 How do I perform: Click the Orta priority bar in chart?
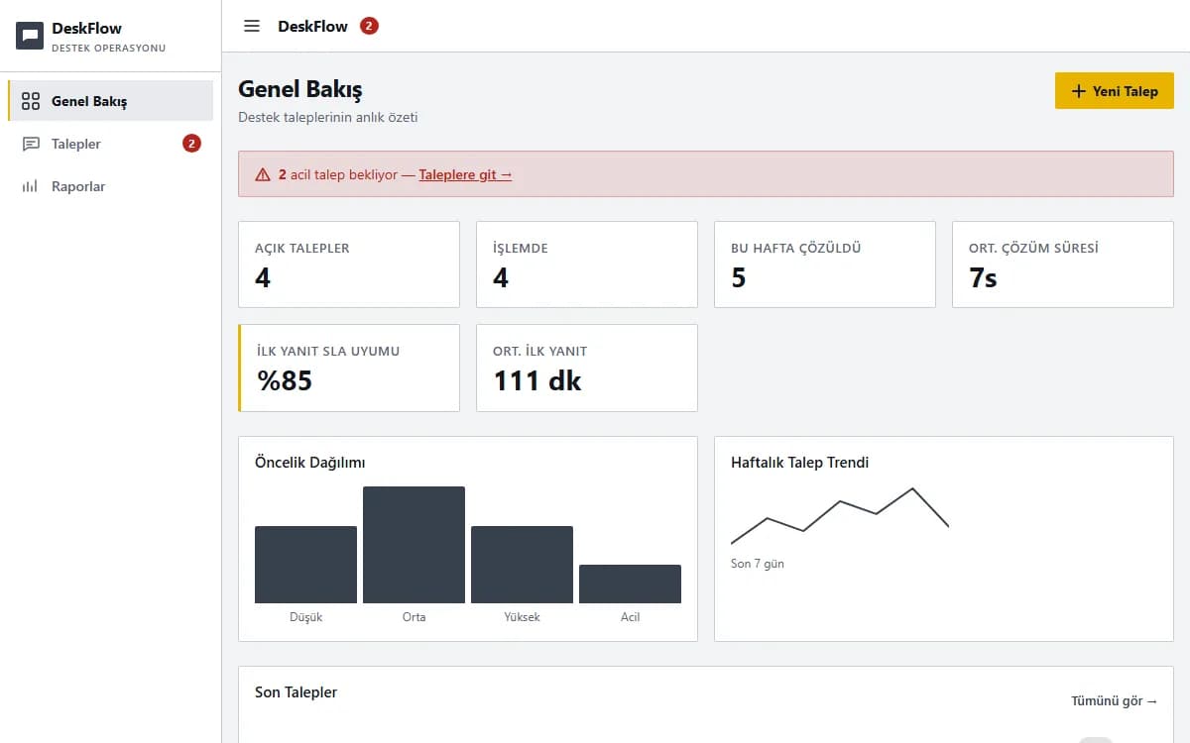click(x=414, y=545)
